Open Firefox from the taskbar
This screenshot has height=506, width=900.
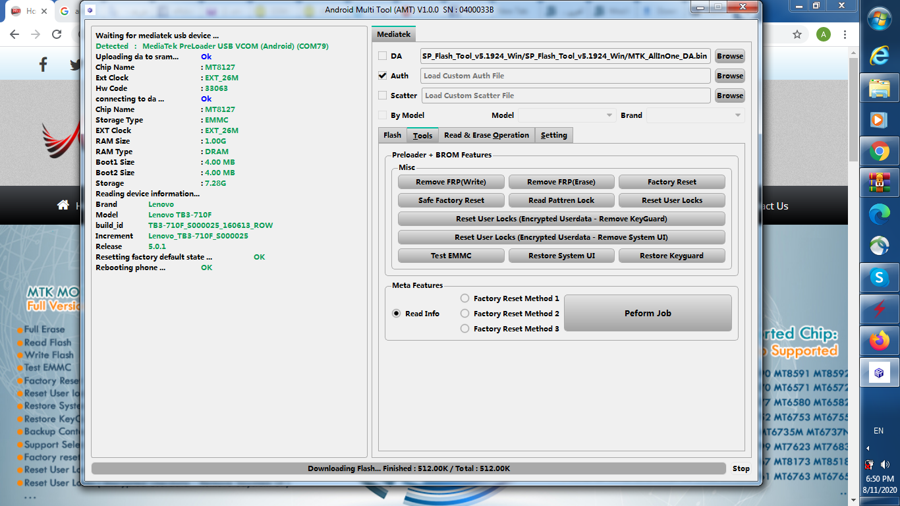[x=880, y=341]
